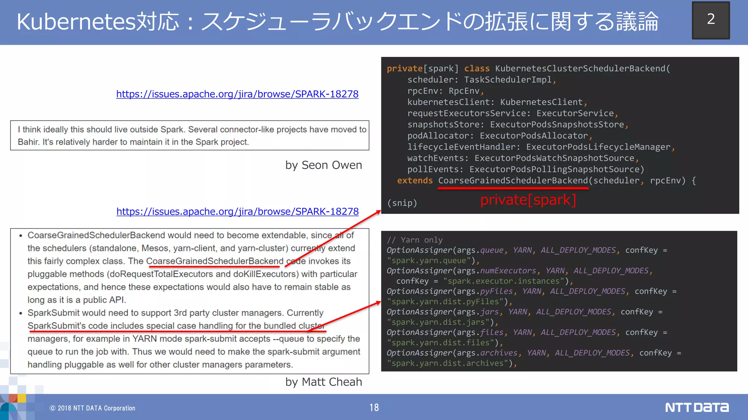Click the Japanese Kubernetes slide title
The image size is (748, 420).
pos(337,22)
